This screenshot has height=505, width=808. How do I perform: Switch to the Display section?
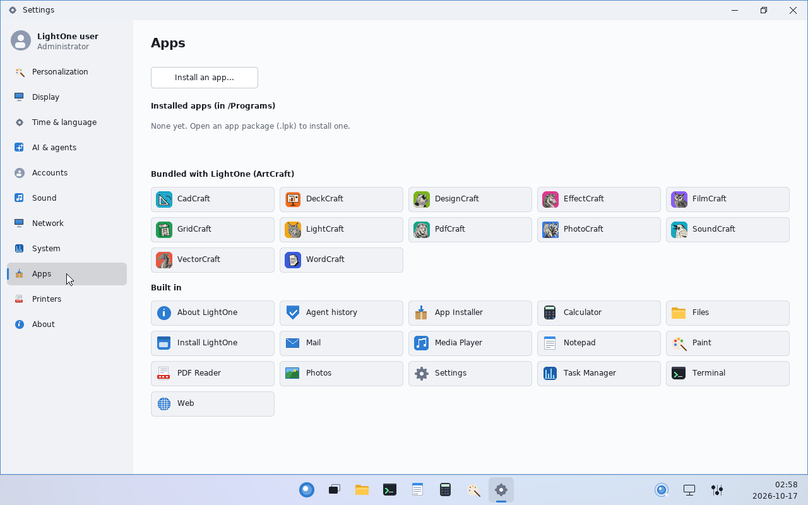coord(67,97)
